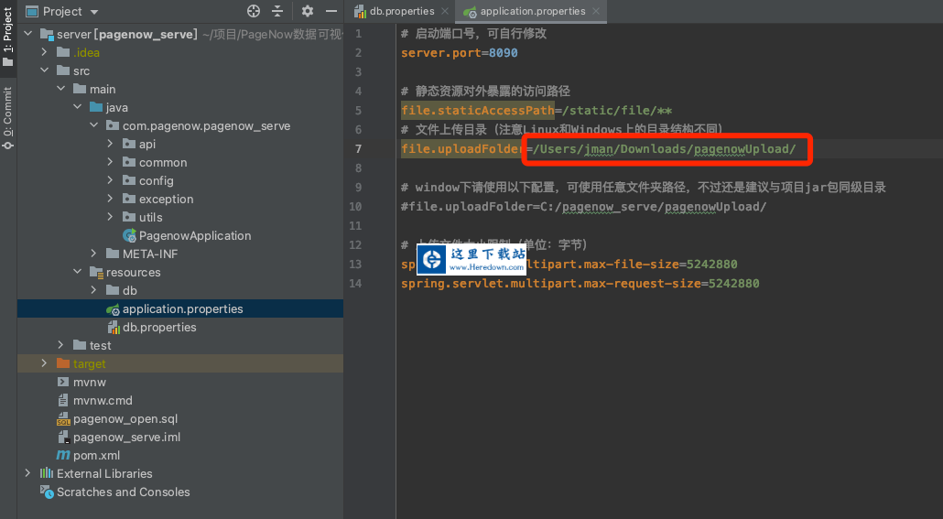Click the collapse all icon in Project panel
The height and width of the screenshot is (519, 943).
click(277, 11)
